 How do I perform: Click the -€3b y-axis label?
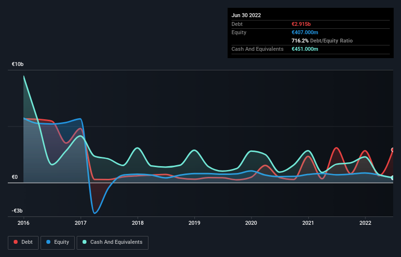[17, 211]
